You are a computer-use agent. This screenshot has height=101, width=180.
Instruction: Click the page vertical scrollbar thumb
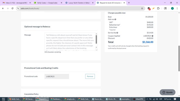tap(179, 58)
